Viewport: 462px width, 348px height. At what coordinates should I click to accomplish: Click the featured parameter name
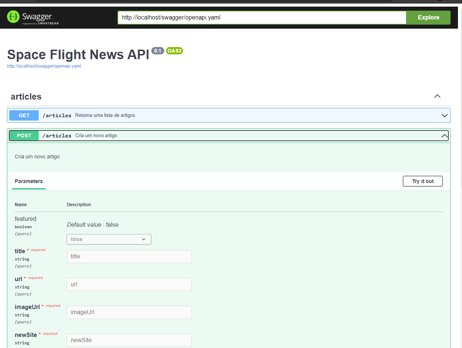tap(25, 219)
